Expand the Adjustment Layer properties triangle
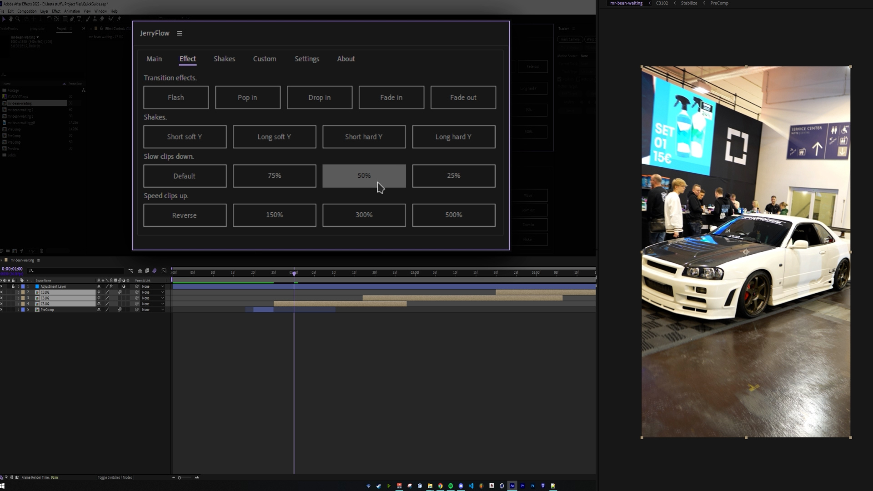Image resolution: width=873 pixels, height=491 pixels. pyautogui.click(x=19, y=286)
